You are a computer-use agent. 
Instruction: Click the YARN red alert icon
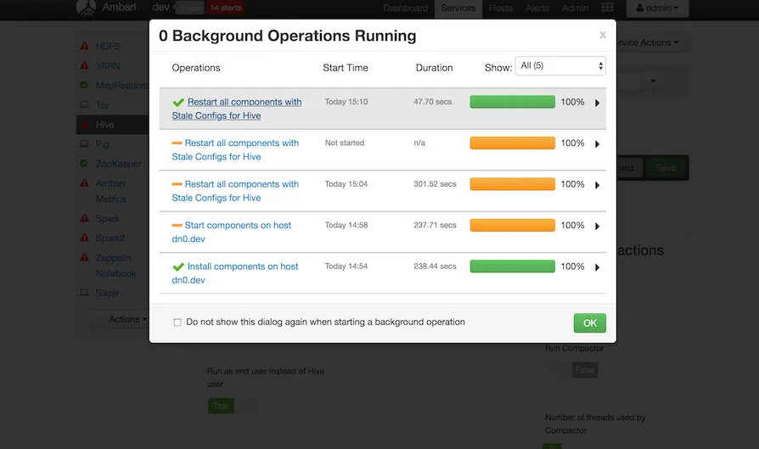(x=84, y=65)
